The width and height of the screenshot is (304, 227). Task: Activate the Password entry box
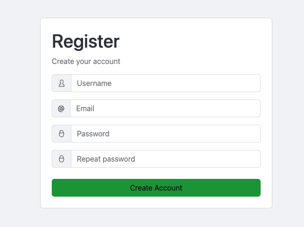[x=166, y=134]
